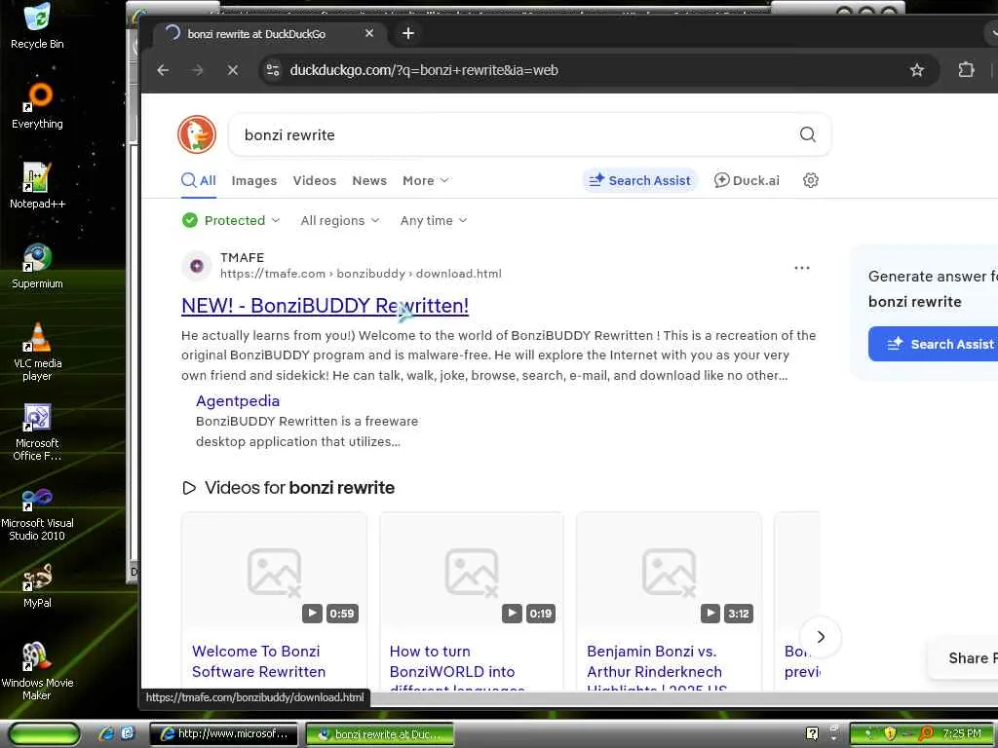Switch to the News tab

tap(369, 180)
